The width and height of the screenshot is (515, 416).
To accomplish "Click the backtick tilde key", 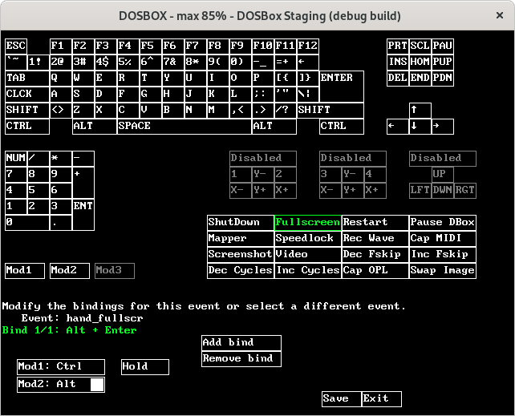I will (x=16, y=62).
